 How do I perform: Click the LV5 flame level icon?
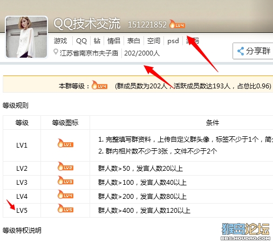(65, 209)
